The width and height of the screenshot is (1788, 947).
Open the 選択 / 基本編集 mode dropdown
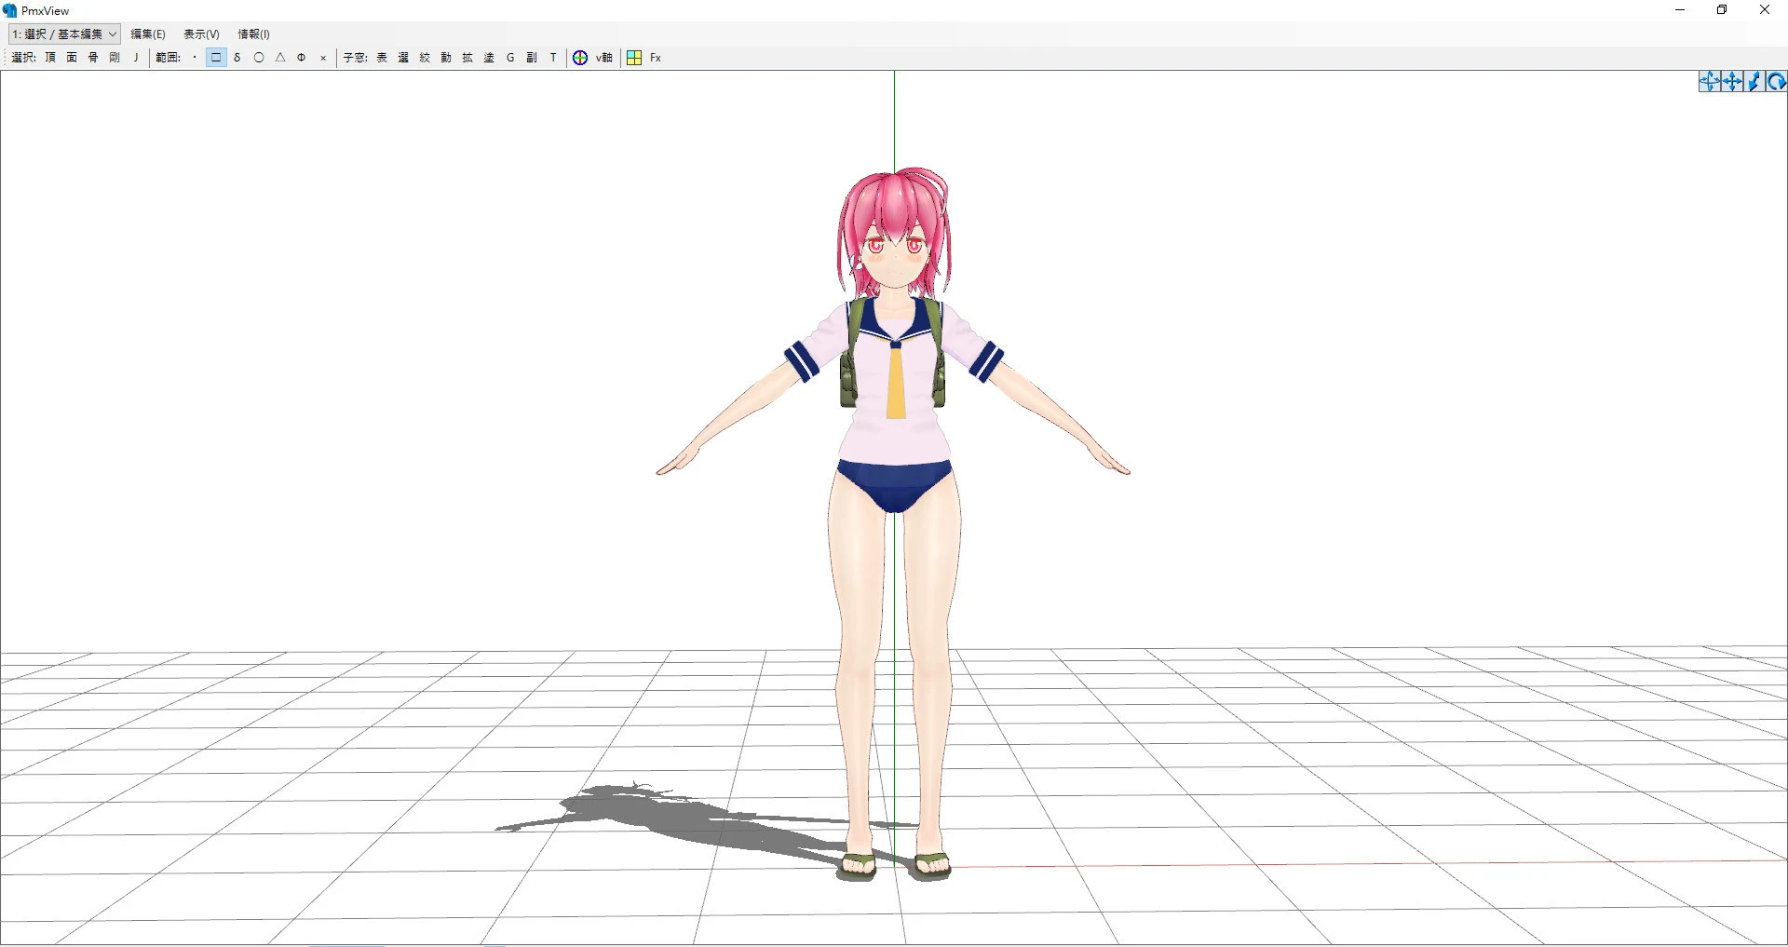pyautogui.click(x=64, y=34)
